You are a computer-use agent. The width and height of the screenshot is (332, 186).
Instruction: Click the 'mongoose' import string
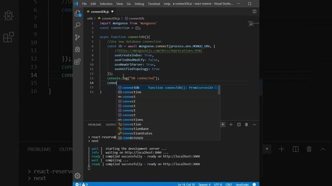[x=149, y=23]
